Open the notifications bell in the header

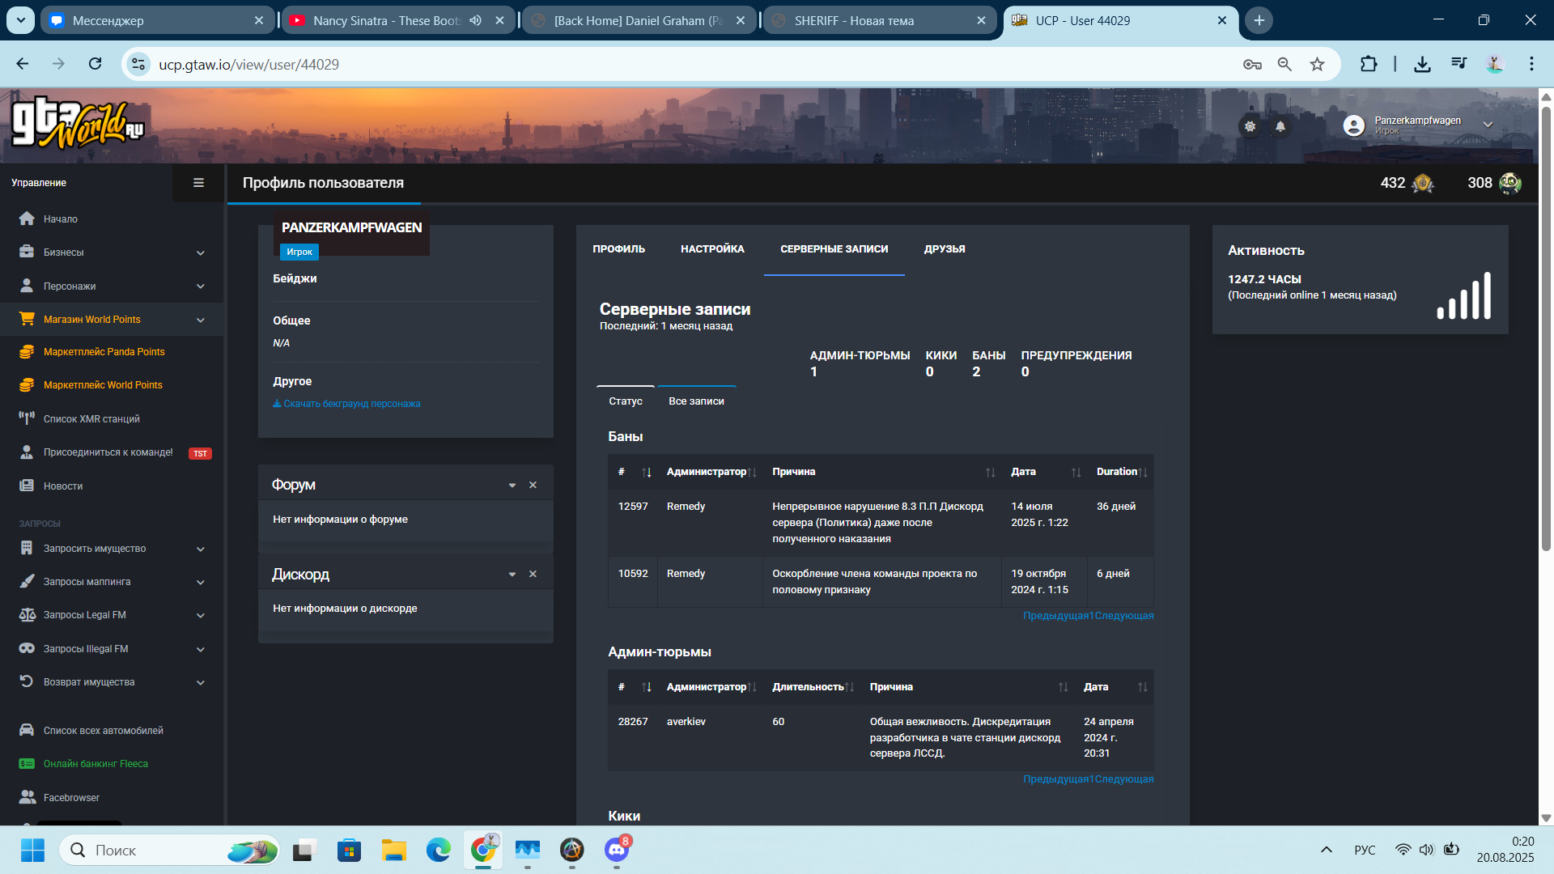tap(1280, 126)
